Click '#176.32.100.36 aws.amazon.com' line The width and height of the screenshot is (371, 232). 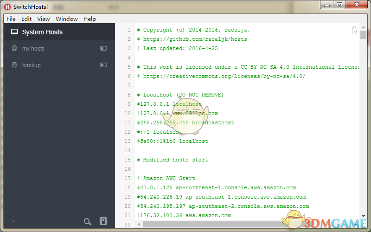184,215
